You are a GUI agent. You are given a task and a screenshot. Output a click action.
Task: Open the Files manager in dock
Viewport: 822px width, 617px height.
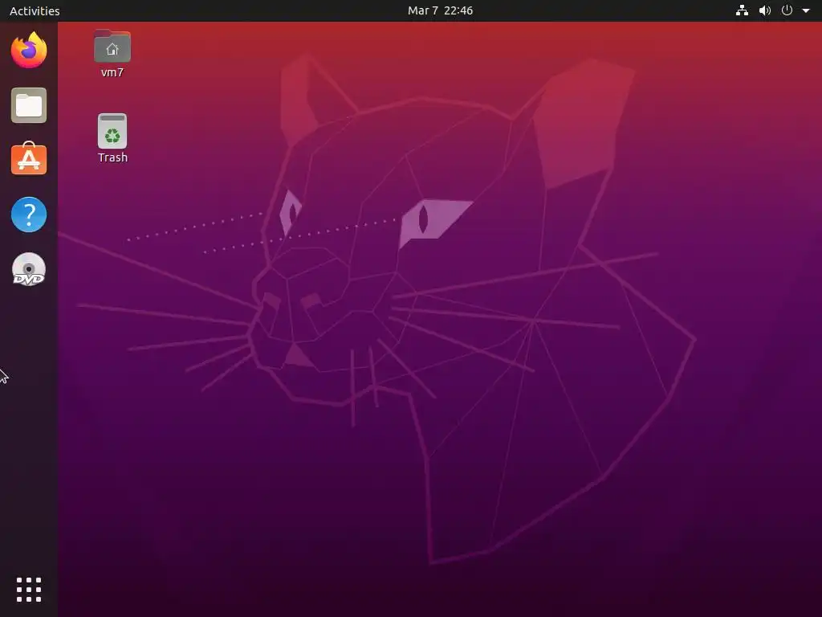point(29,105)
